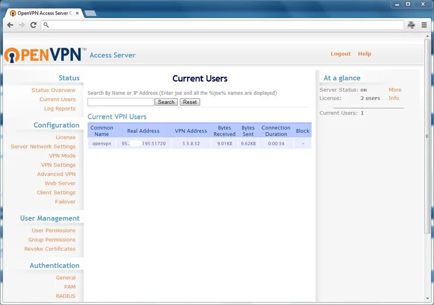Screen dimensions: 434x305
Task: Open VPN Settings in the sidebar
Action: point(59,165)
